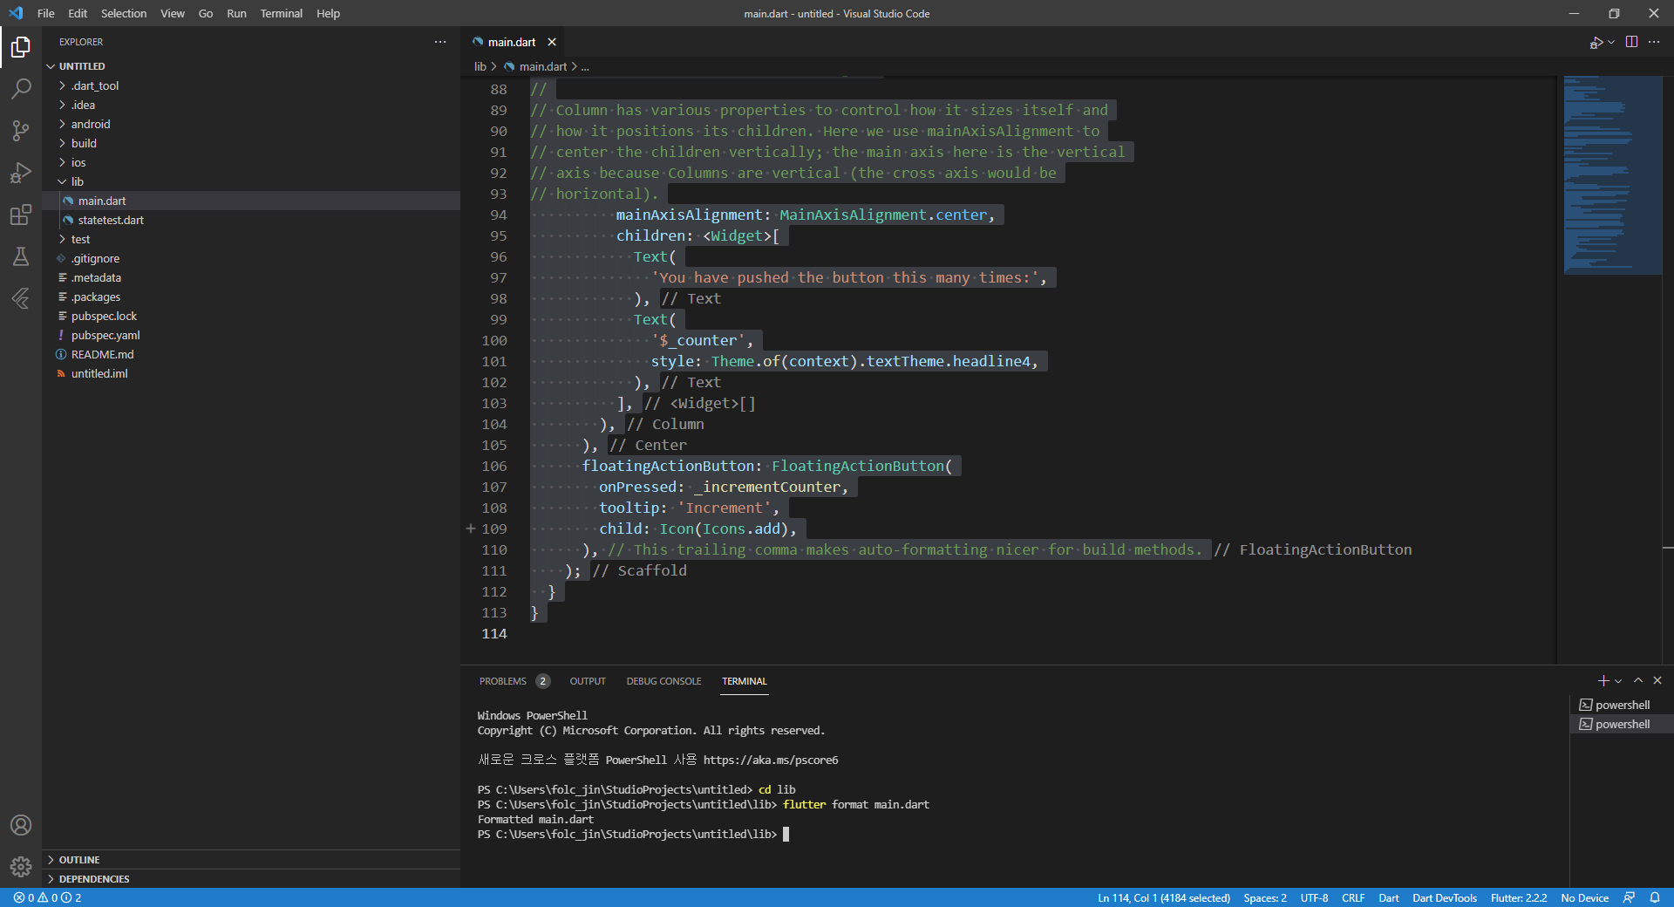The image size is (1674, 907).
Task: Open statetest.dart file
Action: click(x=111, y=220)
